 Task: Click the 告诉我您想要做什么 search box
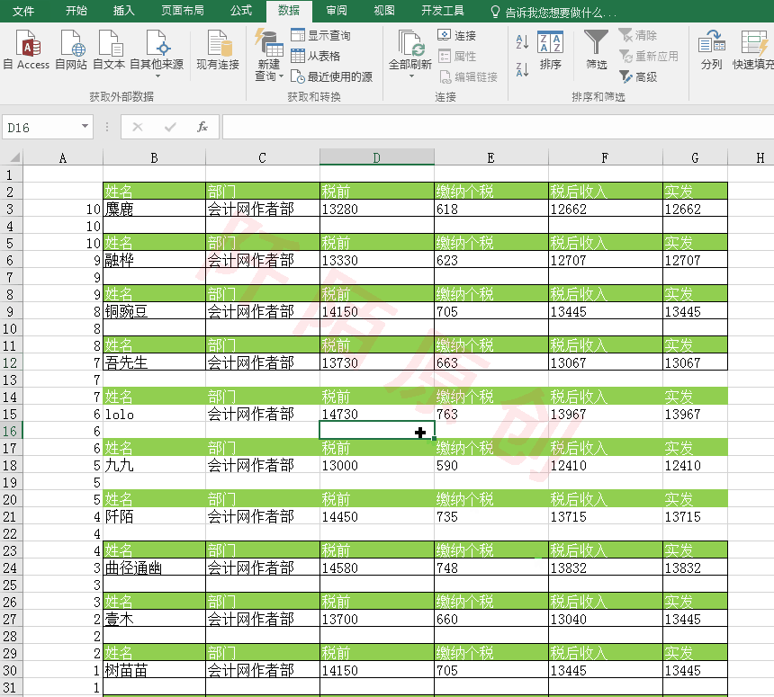pyautogui.click(x=553, y=13)
